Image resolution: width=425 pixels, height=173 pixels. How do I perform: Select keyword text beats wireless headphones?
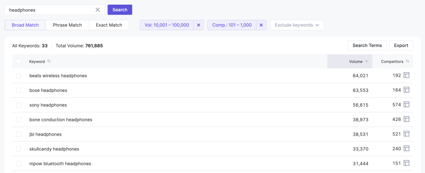[58, 76]
